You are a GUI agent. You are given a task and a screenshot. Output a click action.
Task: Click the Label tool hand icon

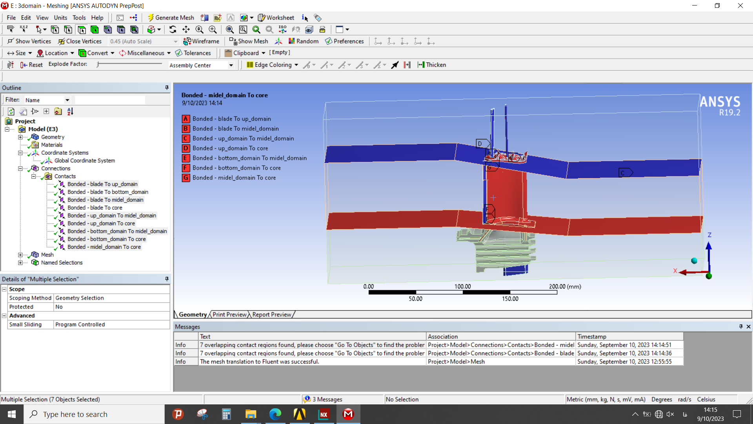click(x=11, y=29)
